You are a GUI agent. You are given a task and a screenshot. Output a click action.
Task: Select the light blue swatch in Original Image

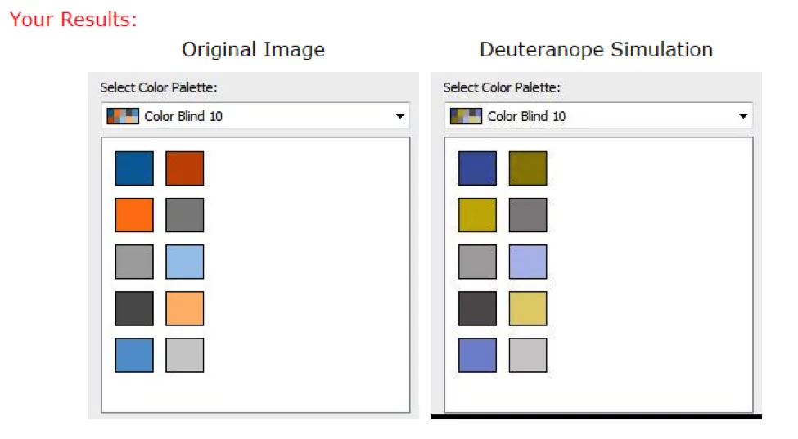click(x=184, y=262)
